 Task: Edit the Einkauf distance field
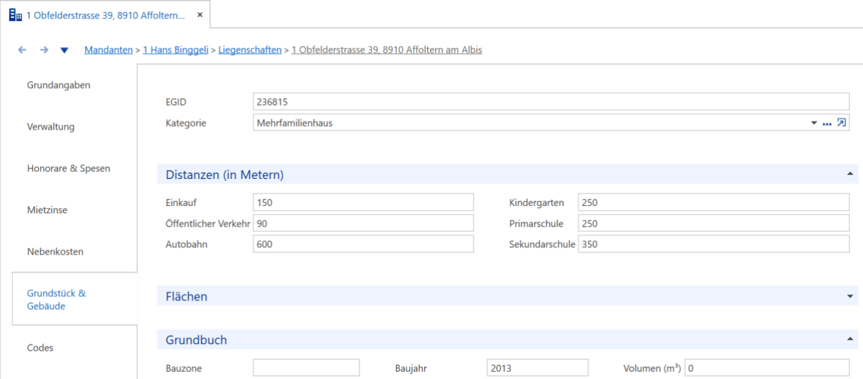(363, 203)
